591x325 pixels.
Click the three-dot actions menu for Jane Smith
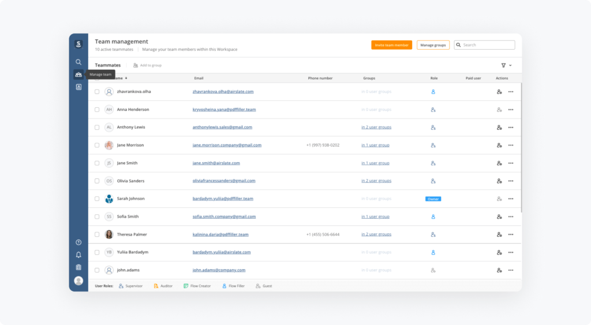[x=511, y=163]
